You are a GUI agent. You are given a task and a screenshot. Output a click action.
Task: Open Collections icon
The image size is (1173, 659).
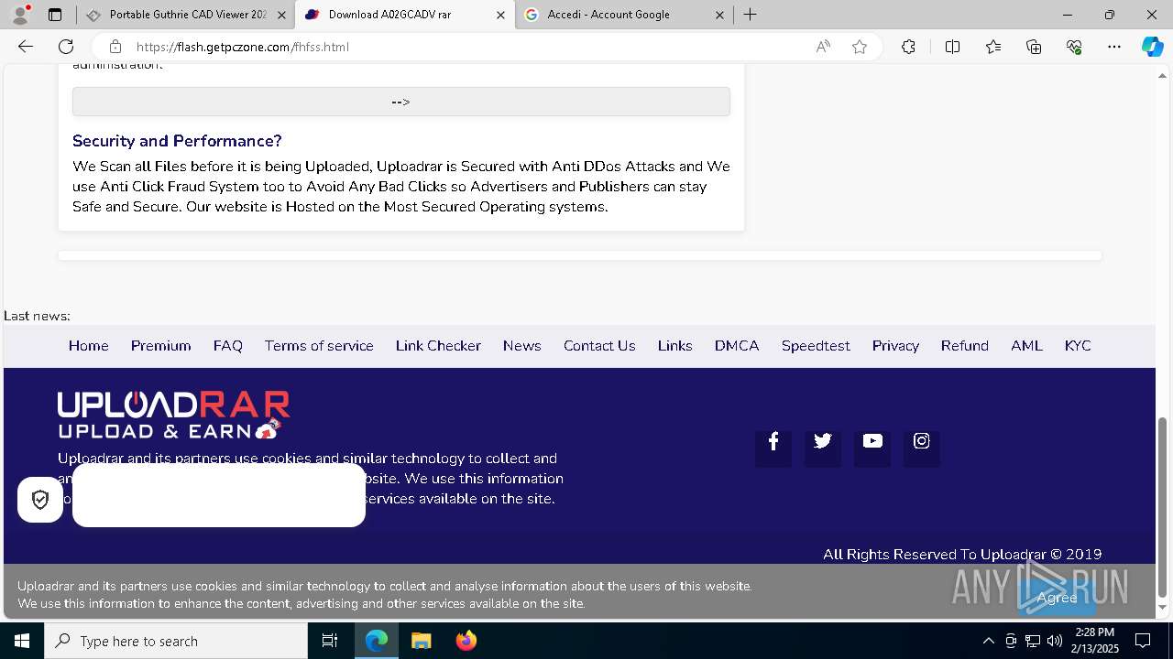[1034, 47]
